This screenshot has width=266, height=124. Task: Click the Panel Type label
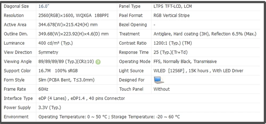coord(130,6)
